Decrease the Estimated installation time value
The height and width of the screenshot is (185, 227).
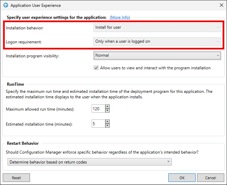click(x=107, y=126)
